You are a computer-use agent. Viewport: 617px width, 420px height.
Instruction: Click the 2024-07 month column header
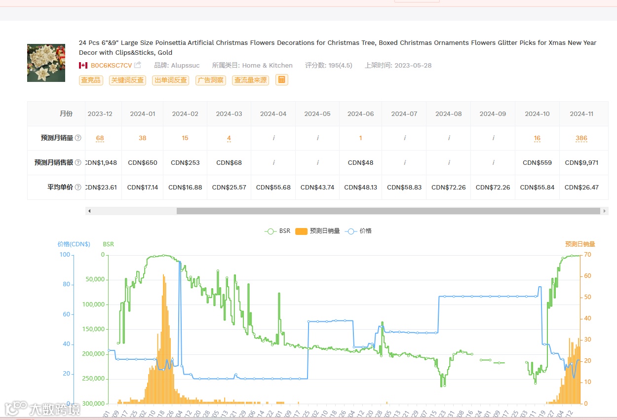click(x=404, y=114)
